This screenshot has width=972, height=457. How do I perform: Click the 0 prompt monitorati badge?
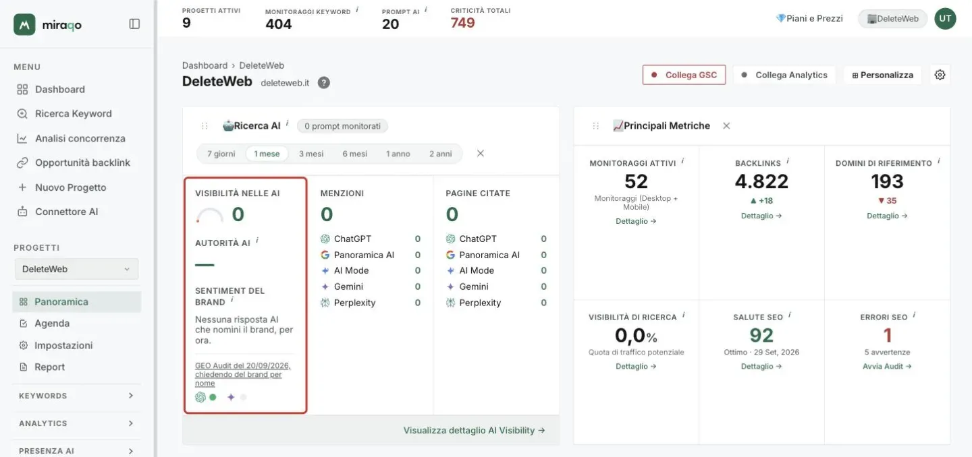(x=342, y=126)
